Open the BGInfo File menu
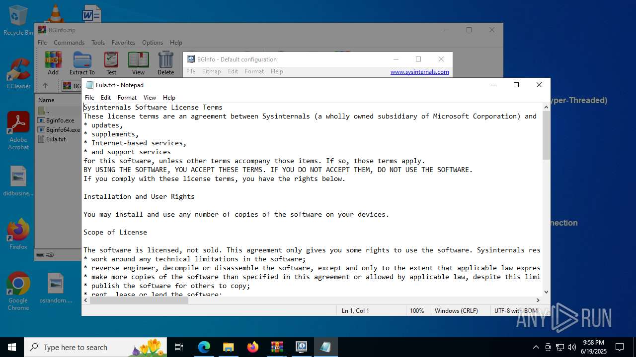 (x=191, y=71)
